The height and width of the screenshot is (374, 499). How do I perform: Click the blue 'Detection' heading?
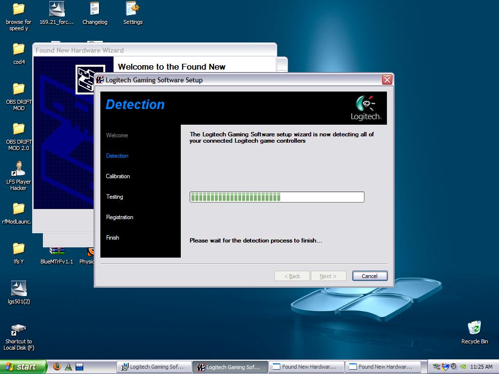click(135, 105)
